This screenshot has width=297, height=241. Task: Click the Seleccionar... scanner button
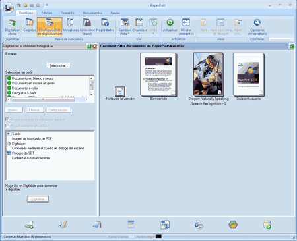(x=59, y=65)
